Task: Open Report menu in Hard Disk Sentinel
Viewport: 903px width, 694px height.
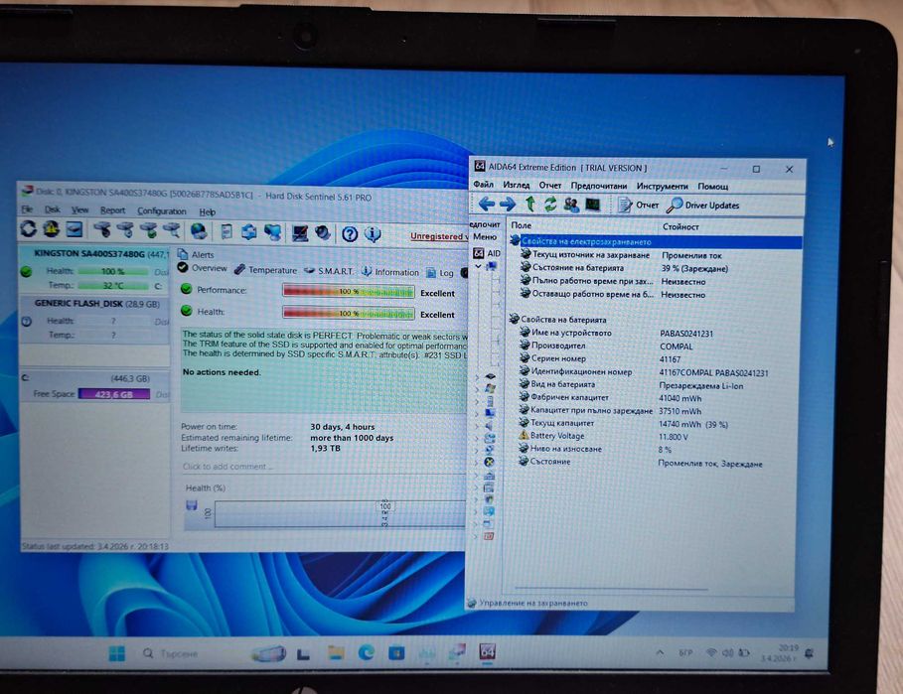Action: pyautogui.click(x=112, y=210)
